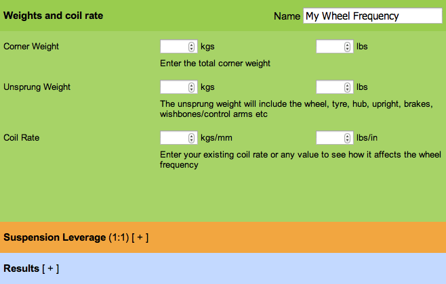Click the Weights and coil rate header
This screenshot has width=446, height=284.
point(54,15)
